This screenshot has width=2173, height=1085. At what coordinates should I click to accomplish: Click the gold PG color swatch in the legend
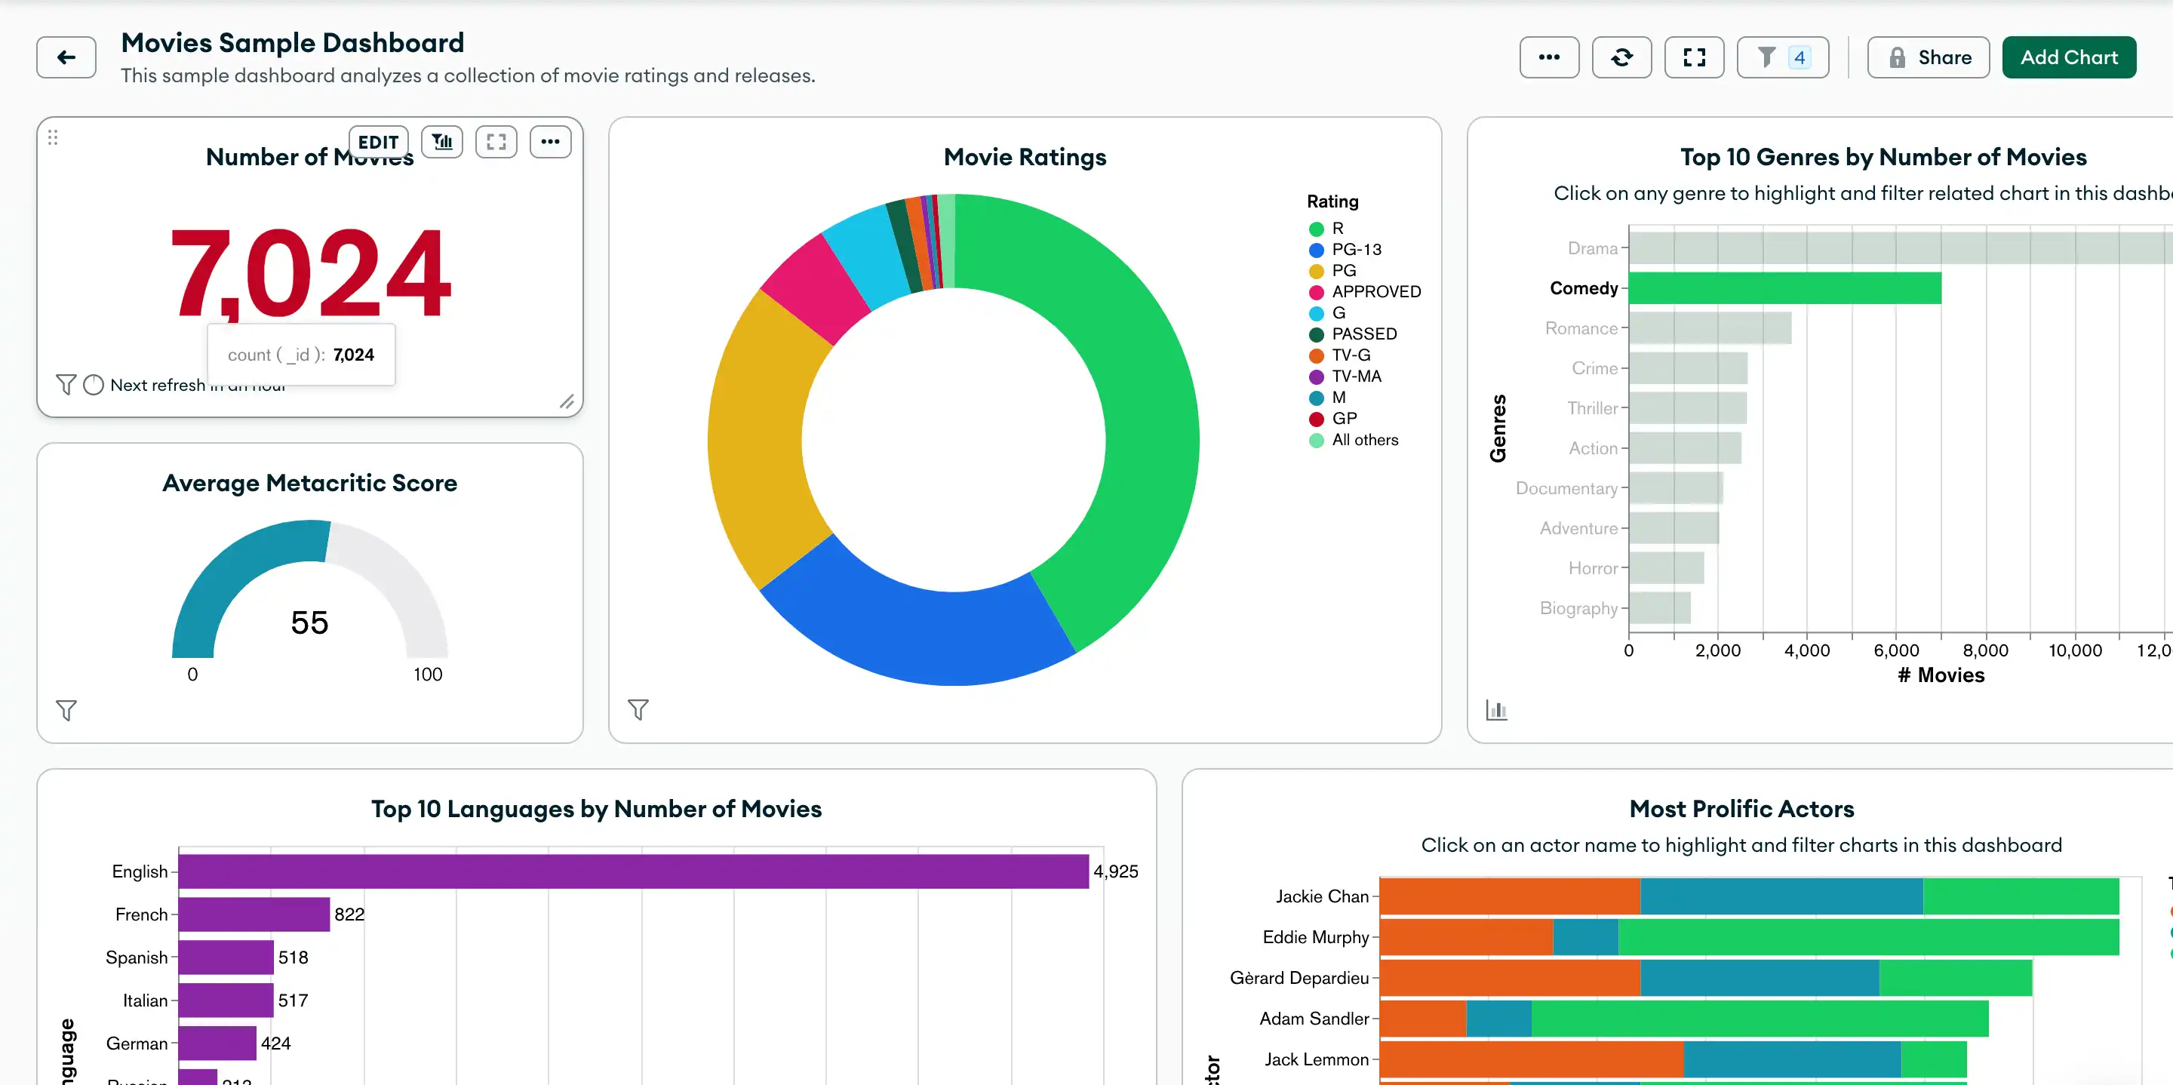pos(1315,270)
